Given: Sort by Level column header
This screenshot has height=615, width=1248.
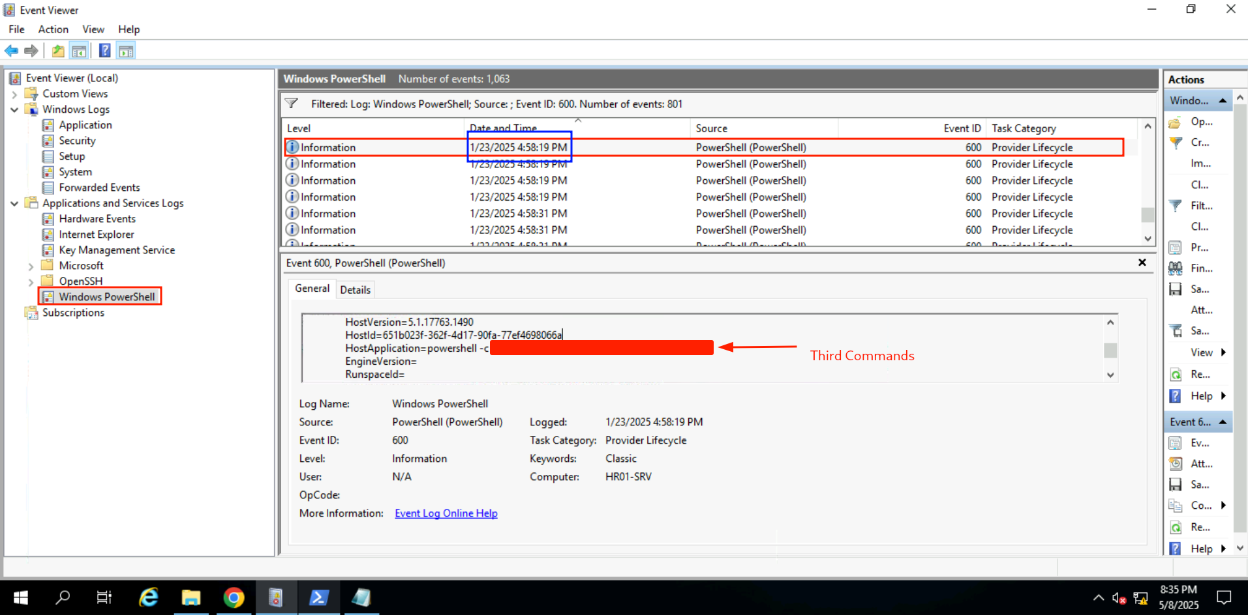Looking at the screenshot, I should point(373,128).
